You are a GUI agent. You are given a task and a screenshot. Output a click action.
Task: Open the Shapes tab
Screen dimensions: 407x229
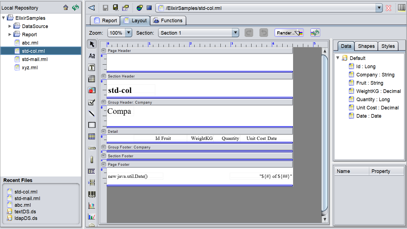pos(366,46)
